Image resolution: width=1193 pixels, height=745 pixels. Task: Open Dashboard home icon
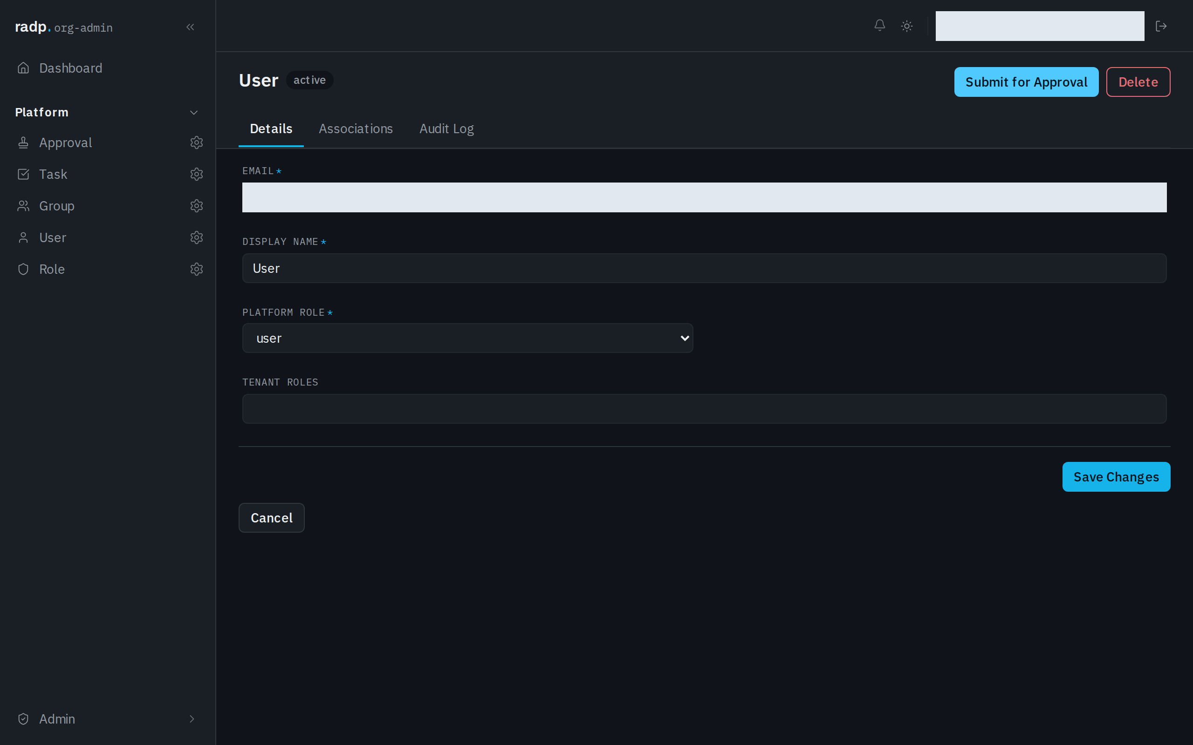click(23, 68)
